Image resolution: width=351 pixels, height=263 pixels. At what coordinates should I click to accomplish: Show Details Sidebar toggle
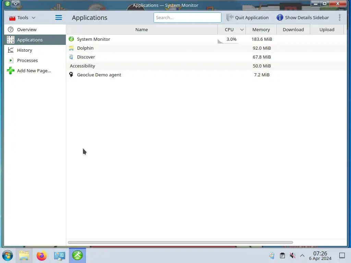click(302, 17)
